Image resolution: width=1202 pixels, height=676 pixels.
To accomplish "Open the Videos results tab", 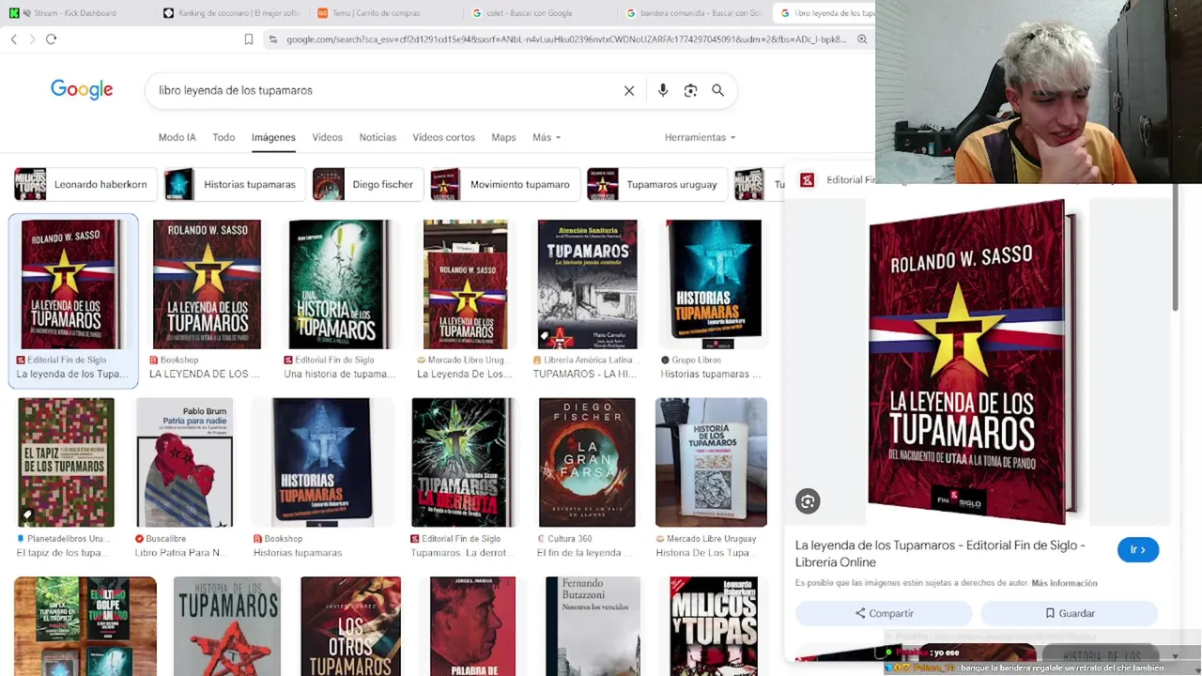I will (x=327, y=137).
